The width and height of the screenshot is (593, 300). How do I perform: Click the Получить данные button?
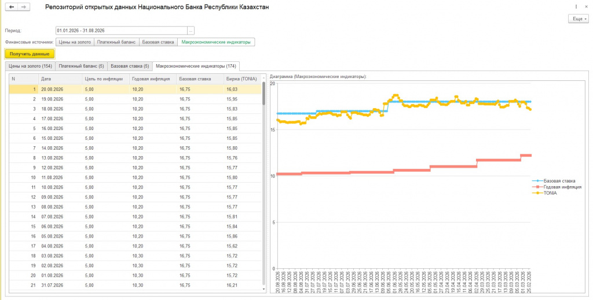[x=30, y=54]
